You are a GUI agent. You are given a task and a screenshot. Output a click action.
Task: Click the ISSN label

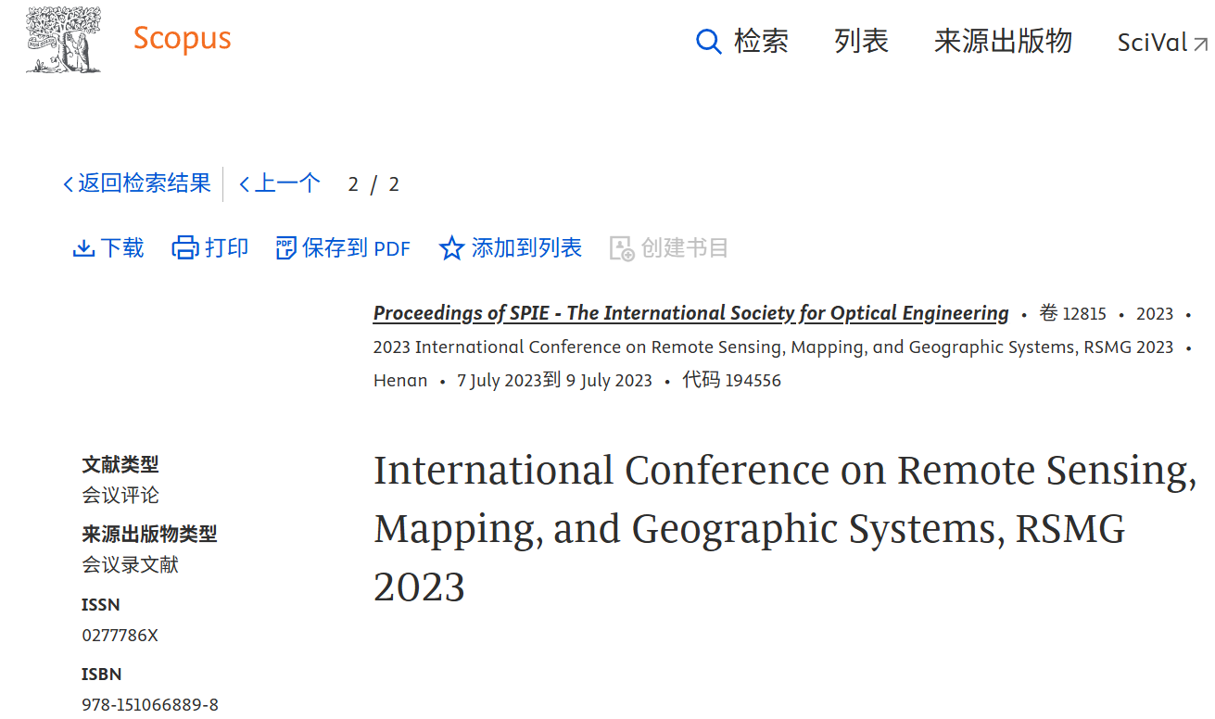pyautogui.click(x=100, y=604)
